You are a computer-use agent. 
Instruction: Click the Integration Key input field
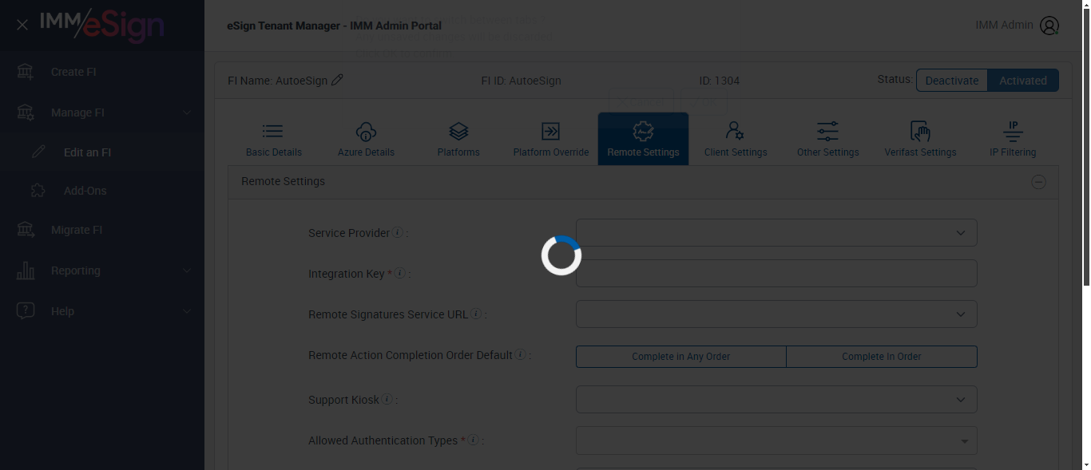[776, 273]
